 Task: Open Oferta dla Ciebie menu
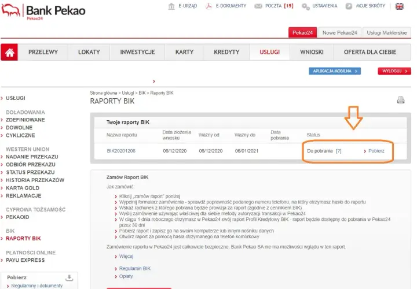pyautogui.click(x=370, y=52)
